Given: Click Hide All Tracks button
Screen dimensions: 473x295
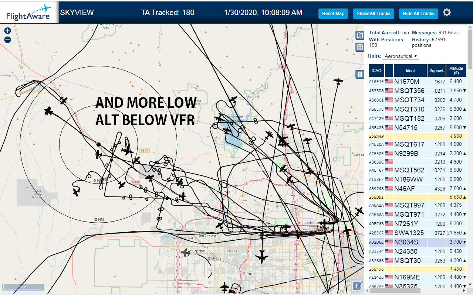Looking at the screenshot, I should click(419, 14).
